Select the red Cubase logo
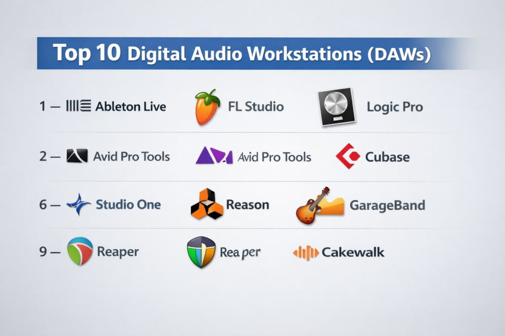505x336 pixels. (x=348, y=156)
